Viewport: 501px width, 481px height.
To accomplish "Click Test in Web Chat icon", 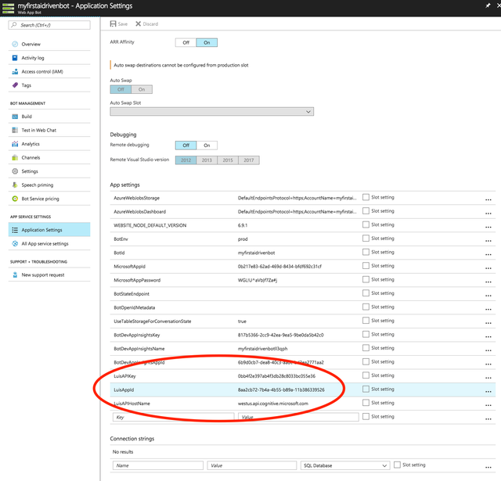I will click(15, 131).
